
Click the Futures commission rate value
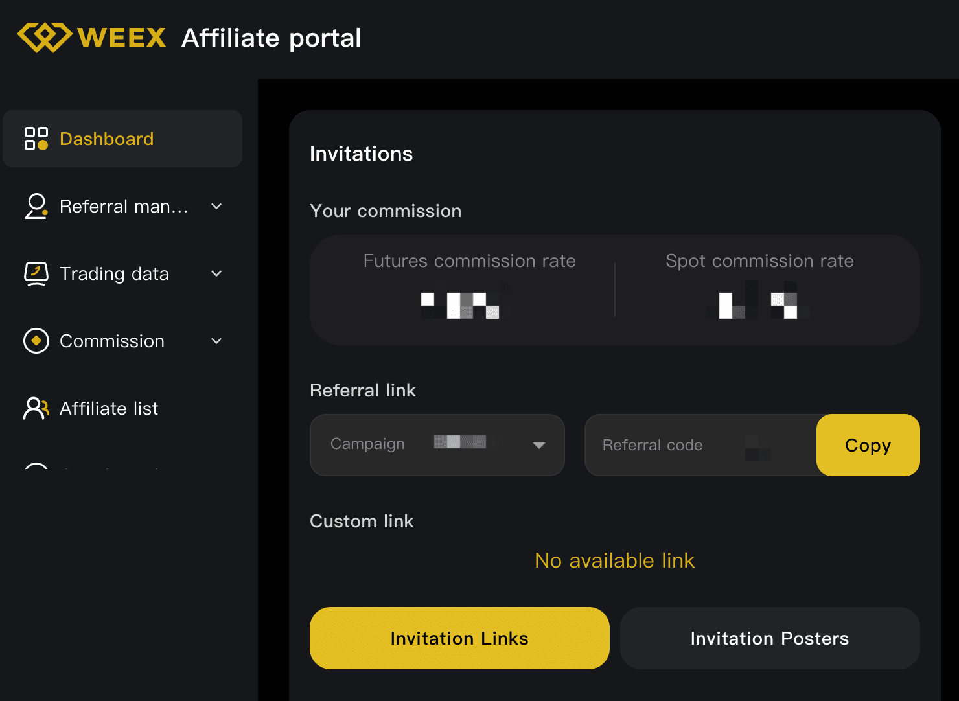click(461, 305)
